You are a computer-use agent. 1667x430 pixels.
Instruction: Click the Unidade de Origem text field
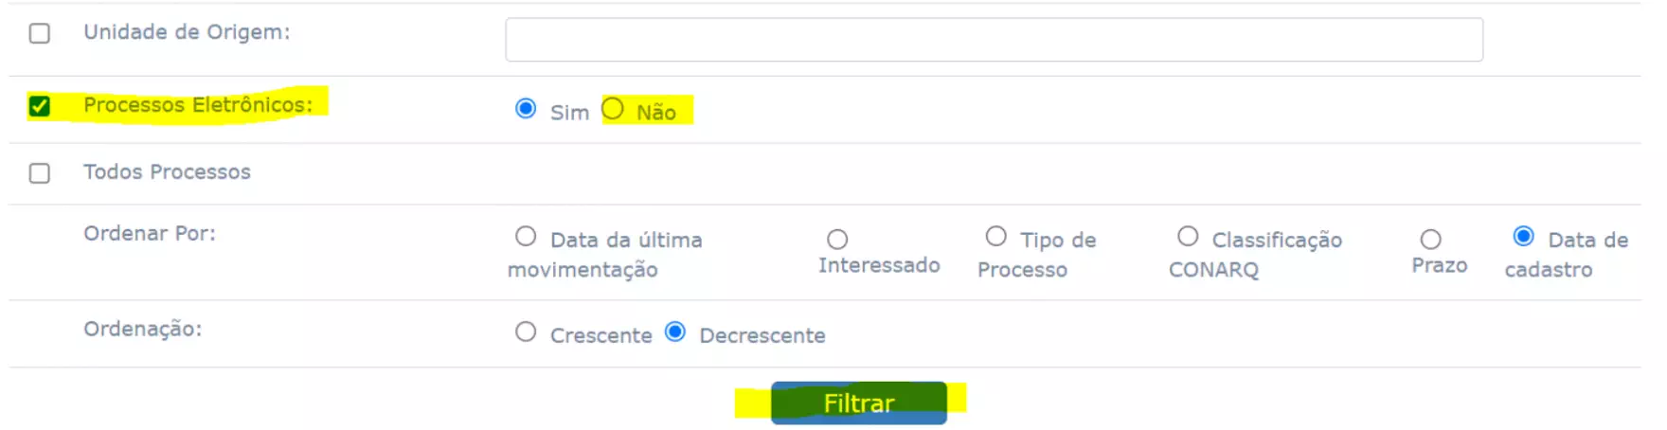click(x=994, y=40)
